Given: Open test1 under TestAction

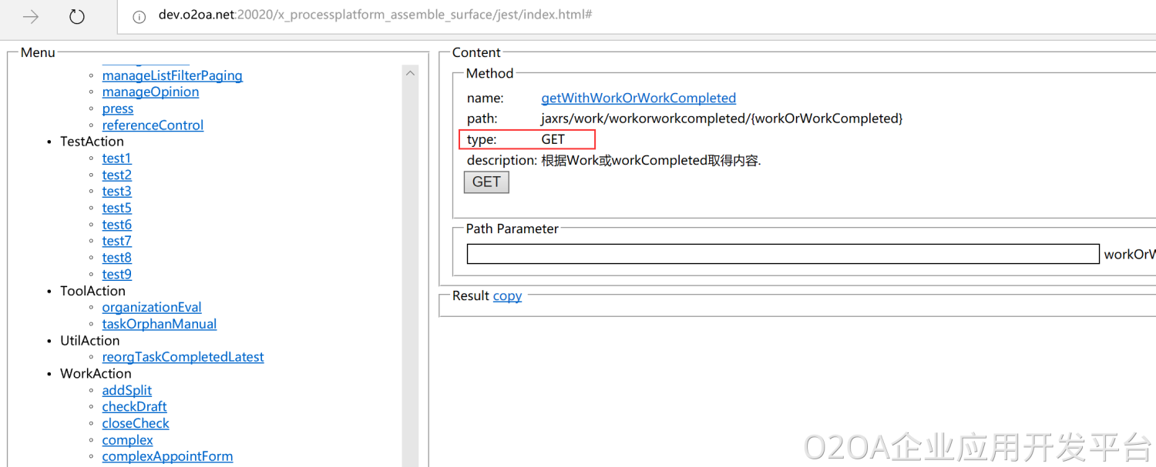Looking at the screenshot, I should point(116,158).
